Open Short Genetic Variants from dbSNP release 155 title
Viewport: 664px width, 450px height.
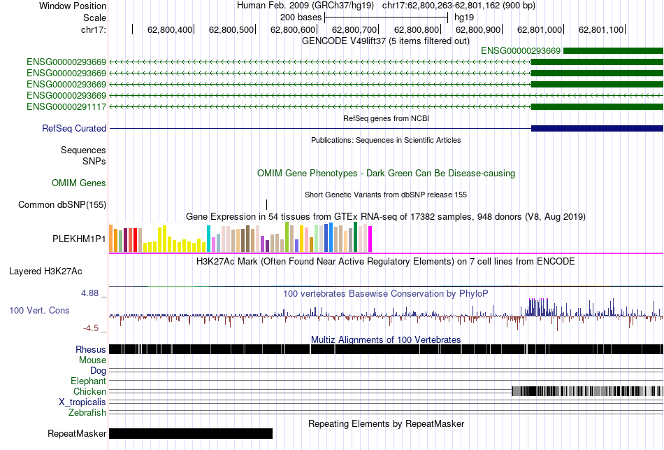[x=386, y=195]
